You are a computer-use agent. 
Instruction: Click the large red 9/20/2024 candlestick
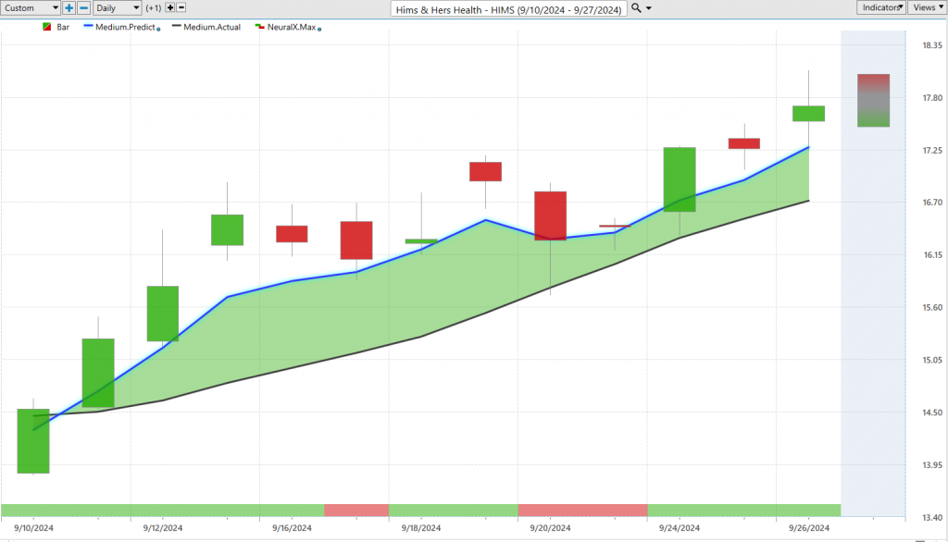coord(550,216)
